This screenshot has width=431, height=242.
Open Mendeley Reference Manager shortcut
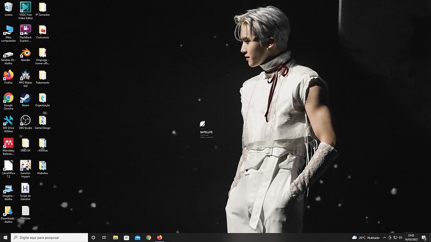click(x=9, y=147)
